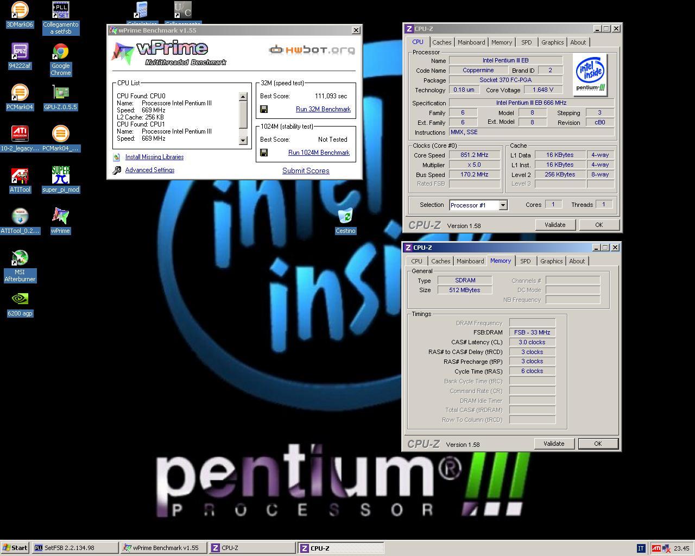This screenshot has height=556, width=695.
Task: Click OK in the lower CPU-Z memory window
Action: point(598,444)
